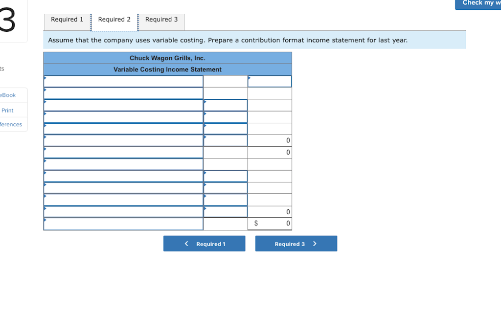The height and width of the screenshot is (313, 501).
Task: Open the References link
Action: tap(11, 124)
